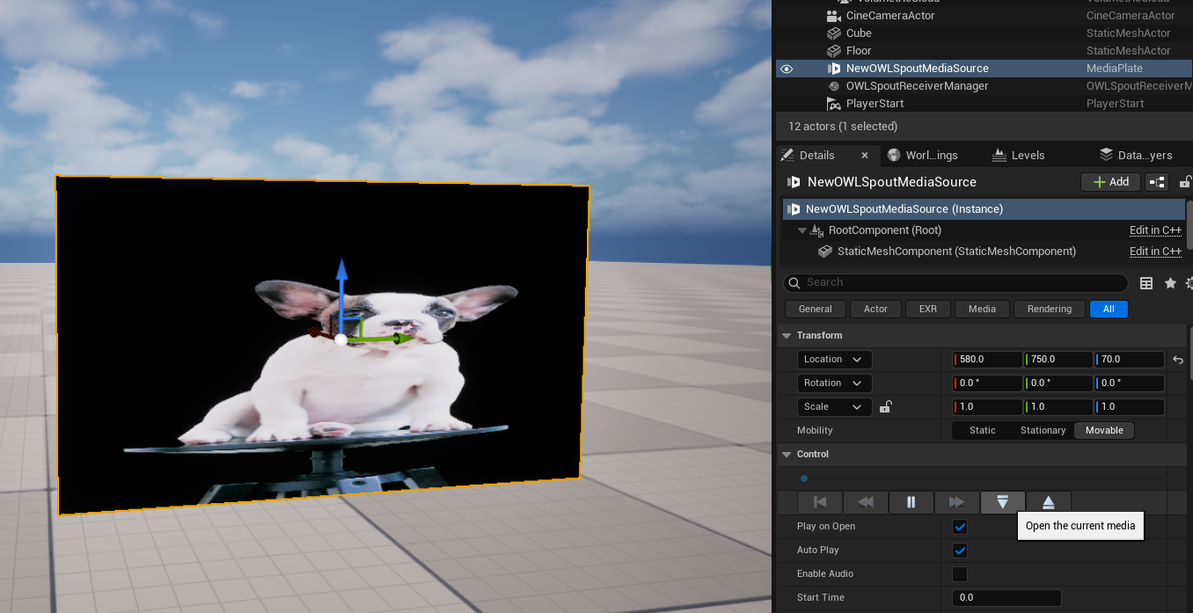Reset Location to default with arrow icon
This screenshot has width=1193, height=613.
tap(1178, 360)
